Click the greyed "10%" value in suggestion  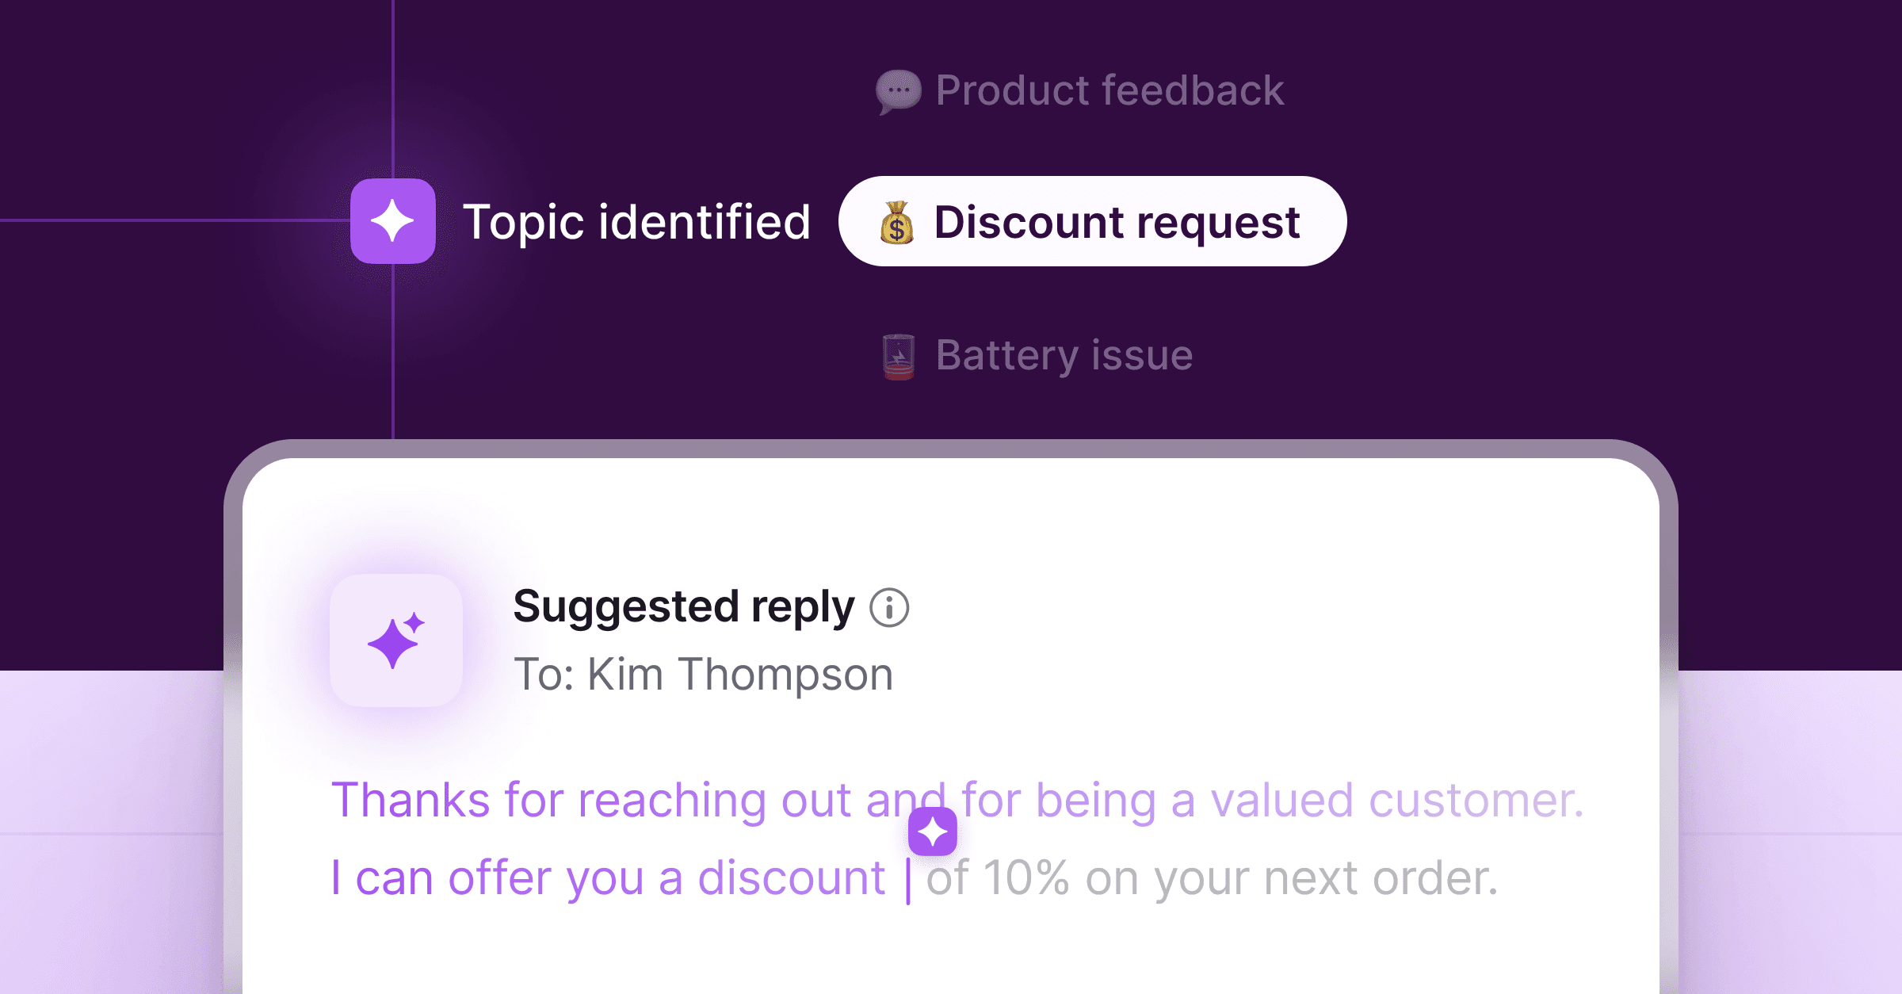pyautogui.click(x=1025, y=878)
